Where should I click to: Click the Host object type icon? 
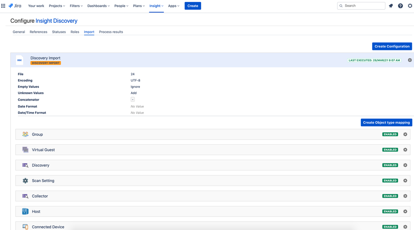click(25, 211)
